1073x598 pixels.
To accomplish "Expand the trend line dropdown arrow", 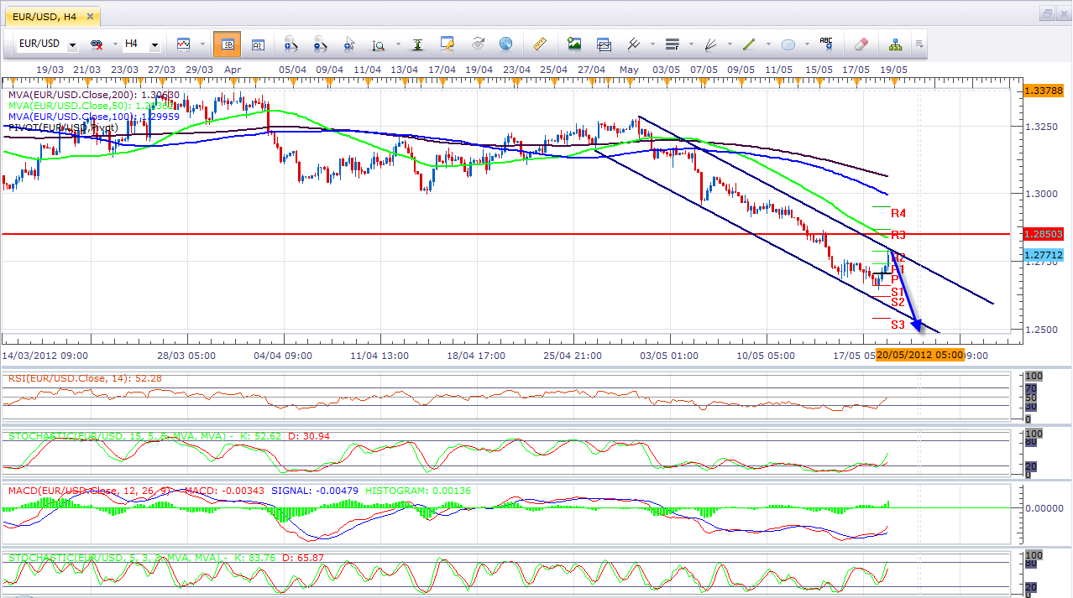I will pyautogui.click(x=767, y=44).
